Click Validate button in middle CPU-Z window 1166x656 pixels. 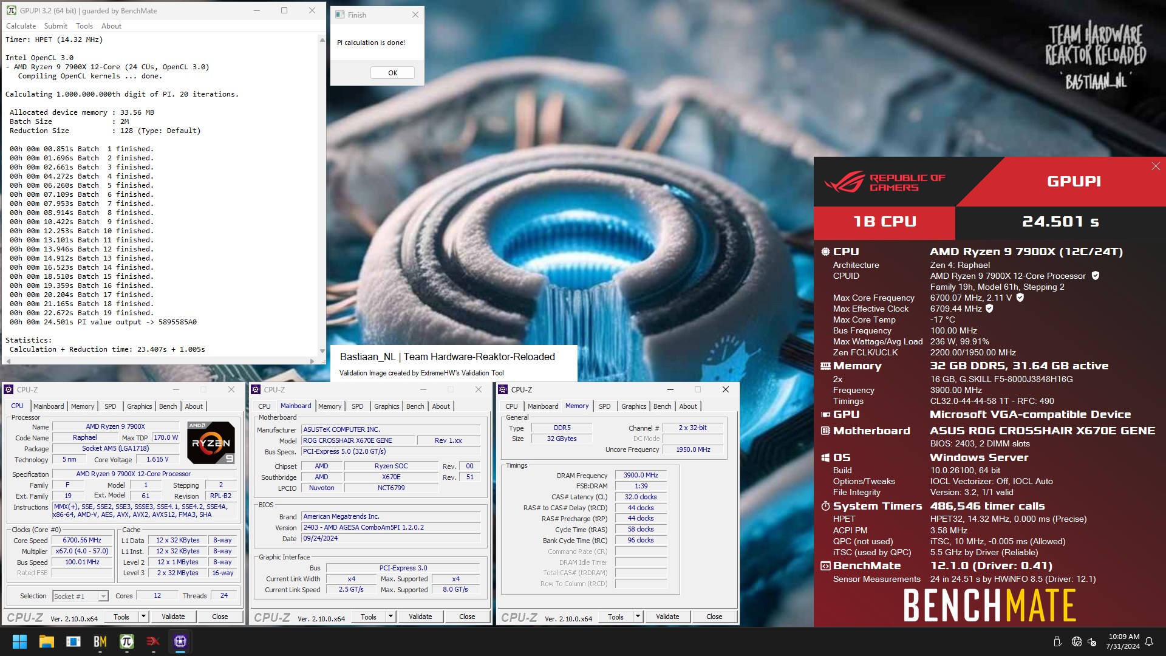coord(420,617)
